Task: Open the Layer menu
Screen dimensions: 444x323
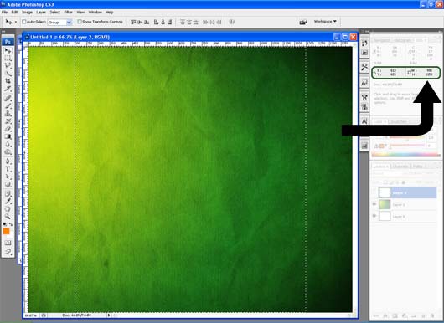Action: coord(41,13)
